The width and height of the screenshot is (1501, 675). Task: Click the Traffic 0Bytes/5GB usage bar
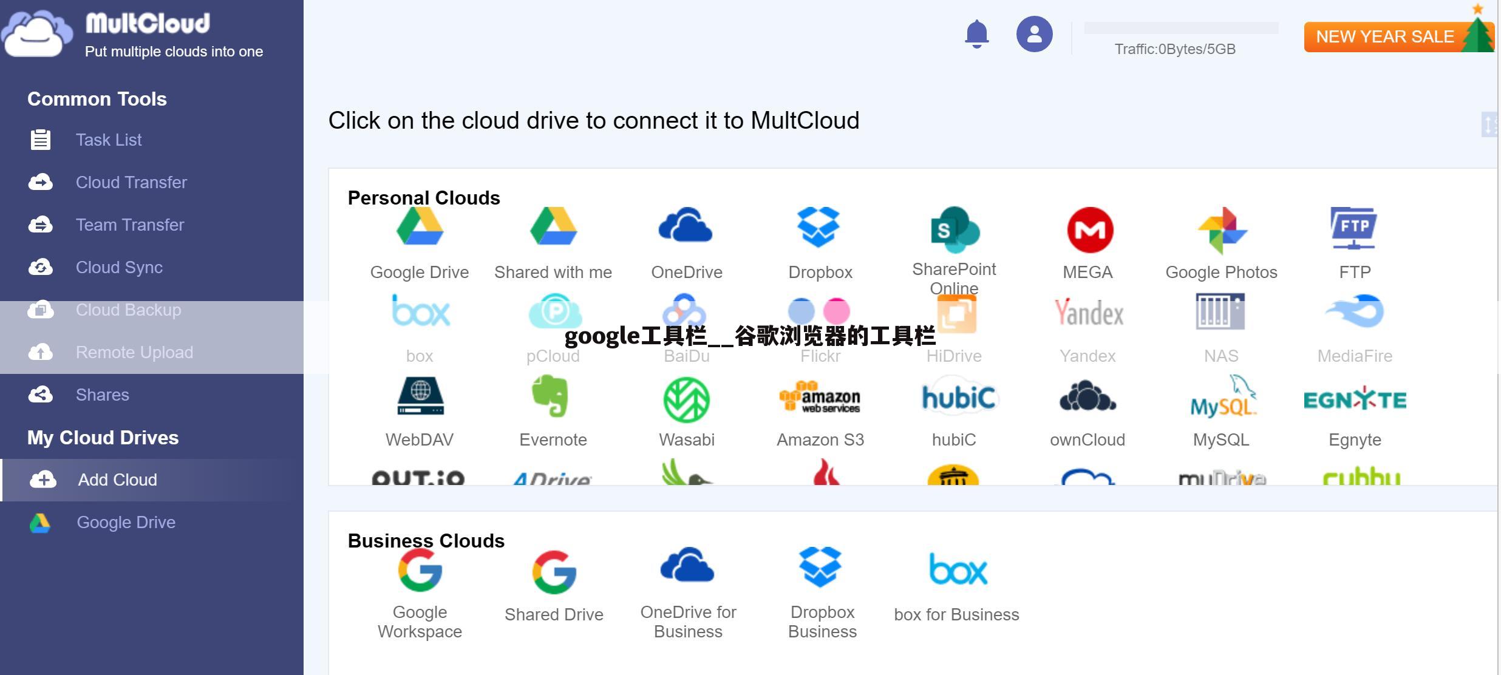pyautogui.click(x=1181, y=28)
